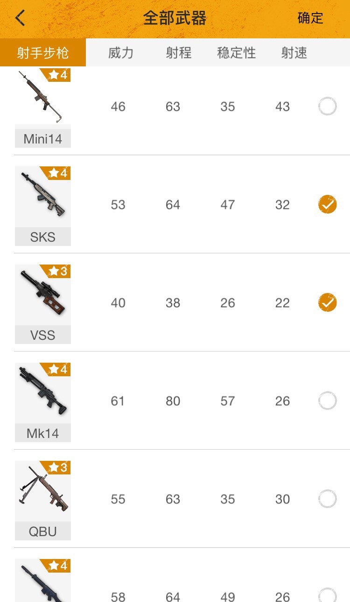Image resolution: width=350 pixels, height=602 pixels.
Task: Sort by 射速 column header
Action: click(294, 53)
